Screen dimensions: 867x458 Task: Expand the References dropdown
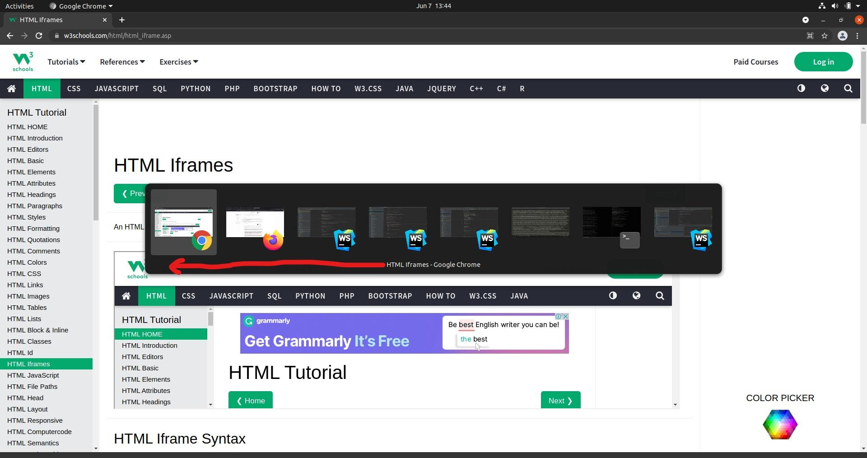pos(122,62)
